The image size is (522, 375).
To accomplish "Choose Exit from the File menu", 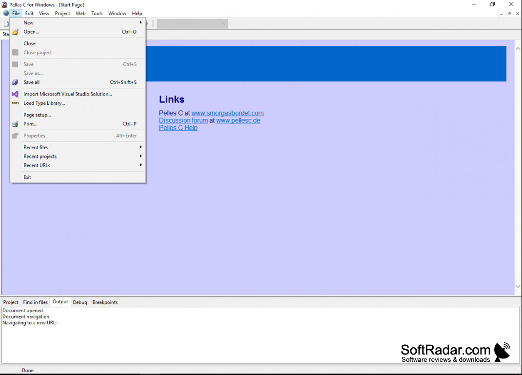I will point(78,177).
